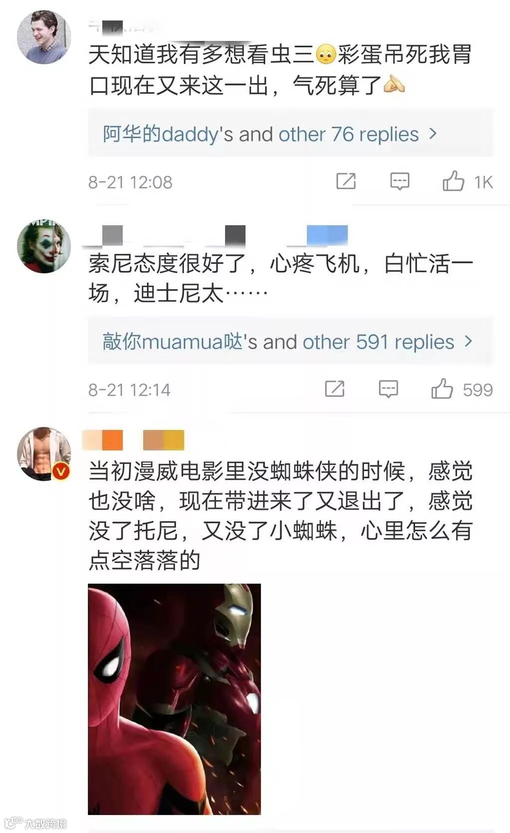Screen dimensions: 510x833
Task: Open the Joker avatar profile
Action: click(44, 246)
